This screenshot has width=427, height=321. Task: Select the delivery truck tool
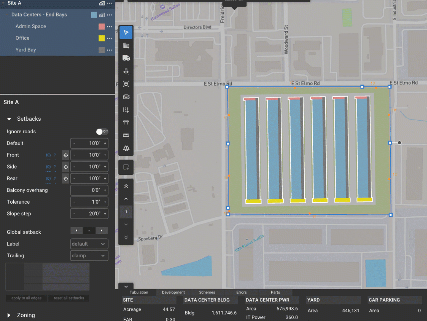[126, 58]
